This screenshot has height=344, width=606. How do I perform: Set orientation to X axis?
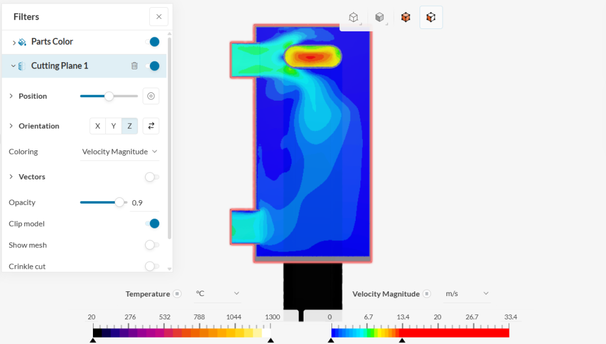[x=98, y=126]
